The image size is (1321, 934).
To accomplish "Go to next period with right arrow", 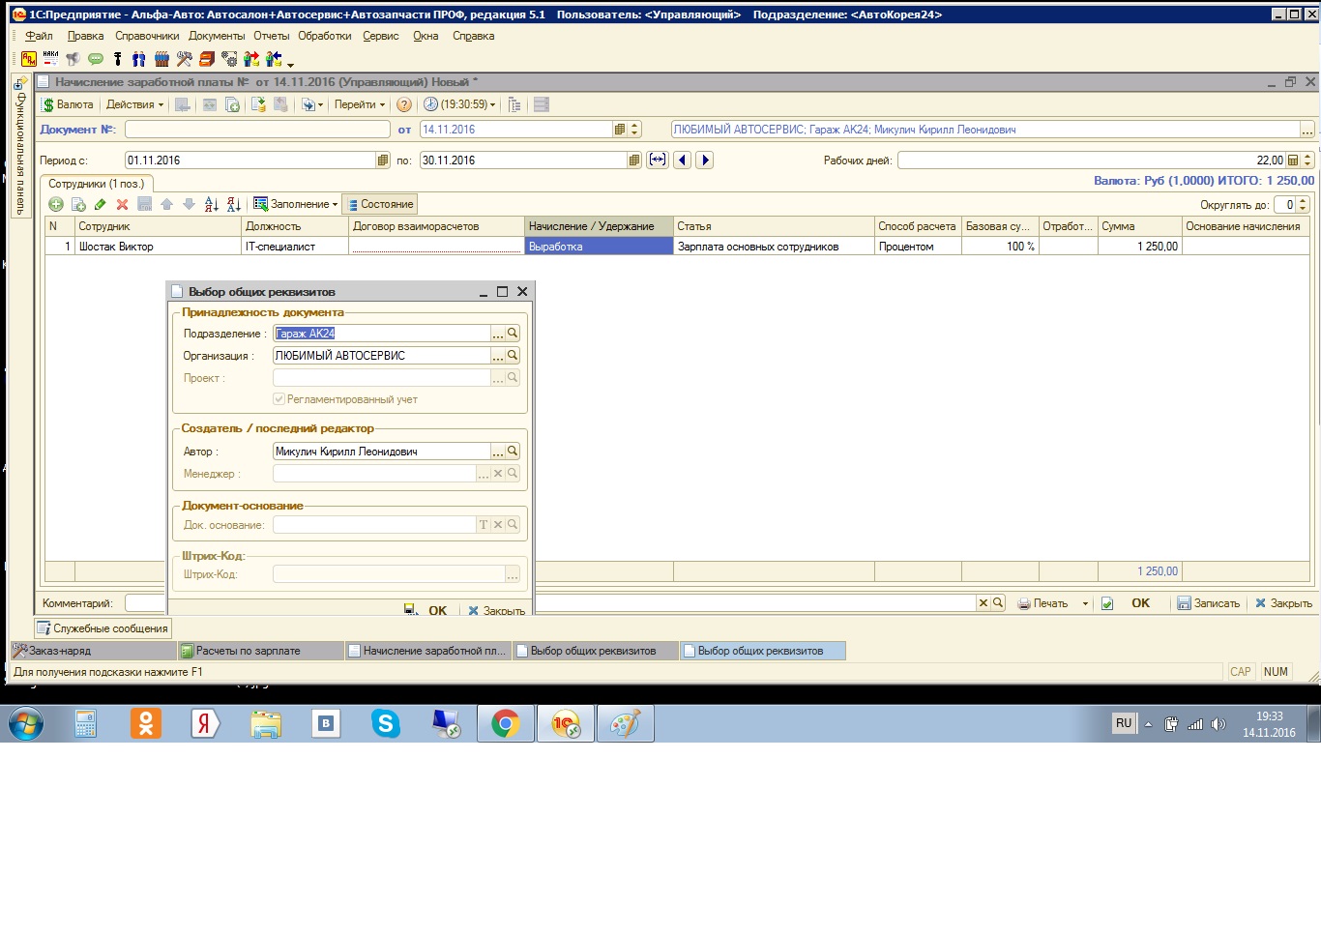I will (705, 160).
